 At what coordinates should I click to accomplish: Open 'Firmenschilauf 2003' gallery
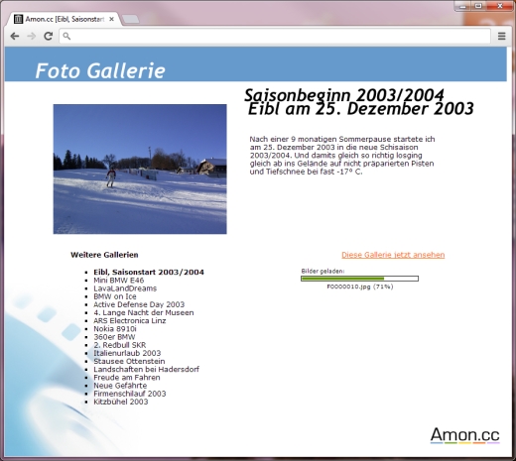130,394
